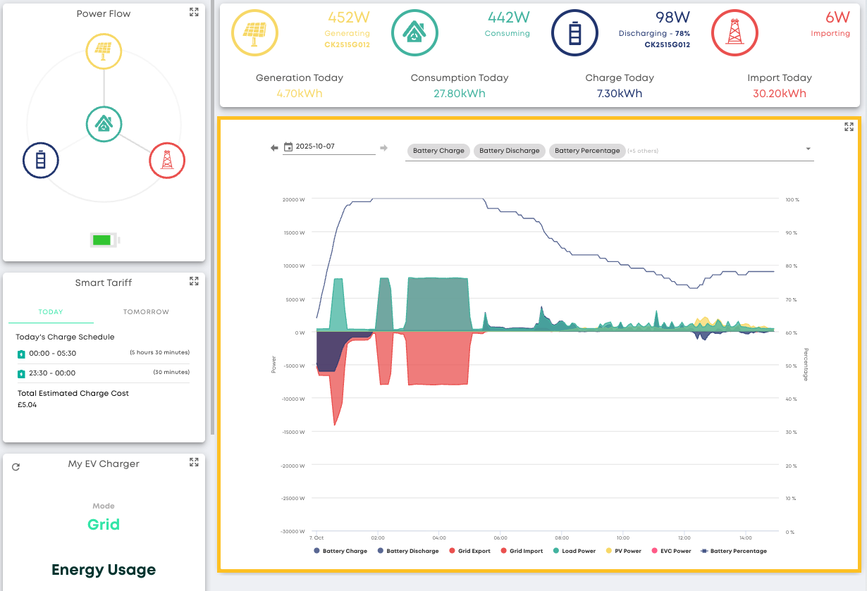The height and width of the screenshot is (591, 867).
Task: Click the grid pylon icon in Power Flow
Action: pos(167,161)
